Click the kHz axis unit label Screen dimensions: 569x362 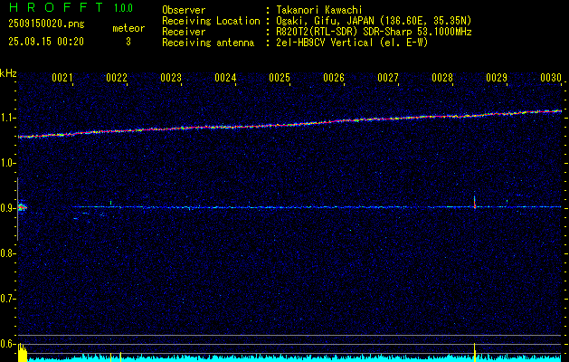tap(8, 73)
